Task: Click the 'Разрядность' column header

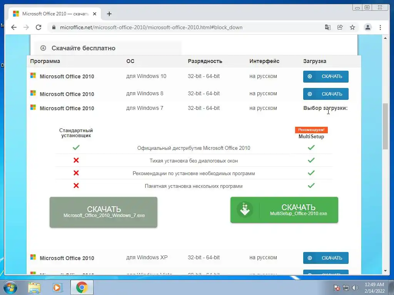Action: coord(205,61)
